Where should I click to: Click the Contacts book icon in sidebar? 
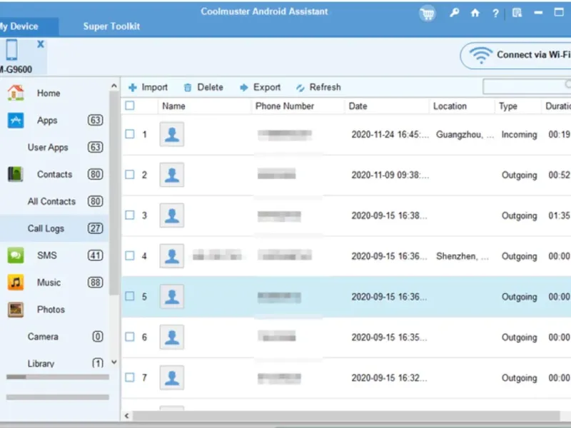pyautogui.click(x=16, y=174)
